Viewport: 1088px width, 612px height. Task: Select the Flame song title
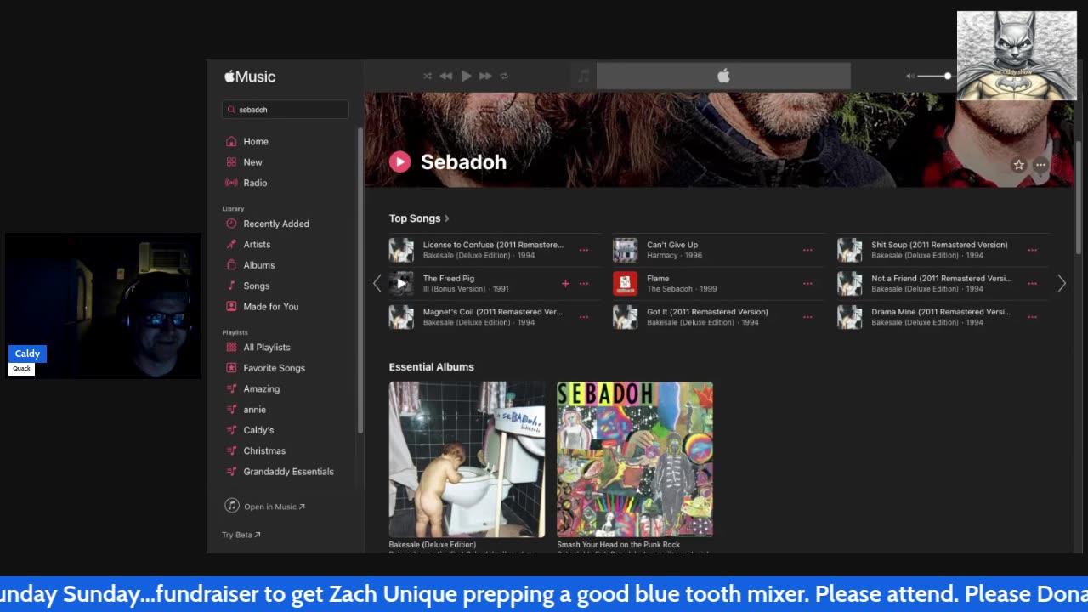pos(658,279)
